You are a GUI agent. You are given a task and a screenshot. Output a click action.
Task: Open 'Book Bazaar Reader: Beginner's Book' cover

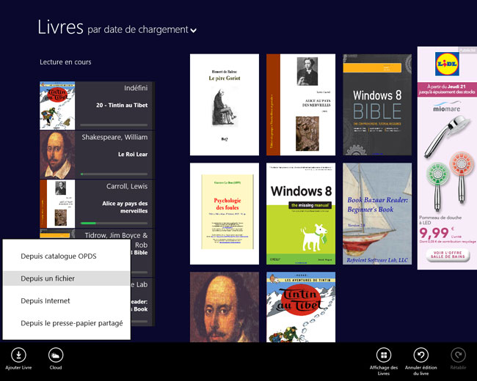(377, 214)
